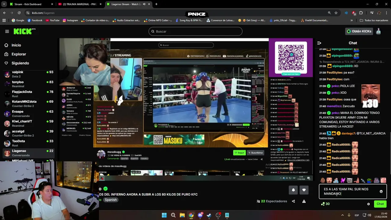Open browser zoom magnifier in address bar
The image size is (391, 220).
point(329,13)
